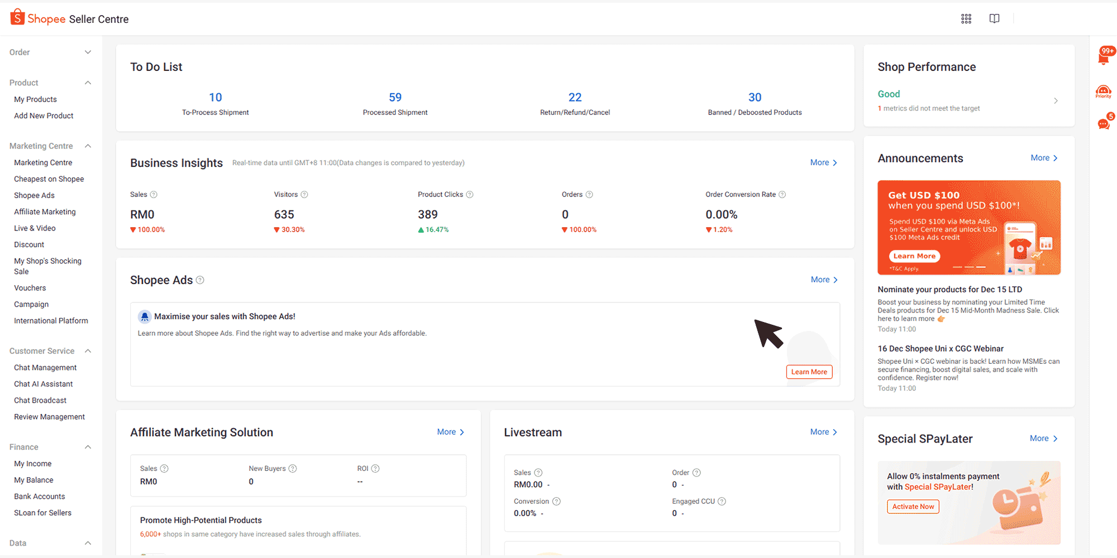Click info icon beside Shopee Ads heading
This screenshot has height=558, width=1117.
200,280
